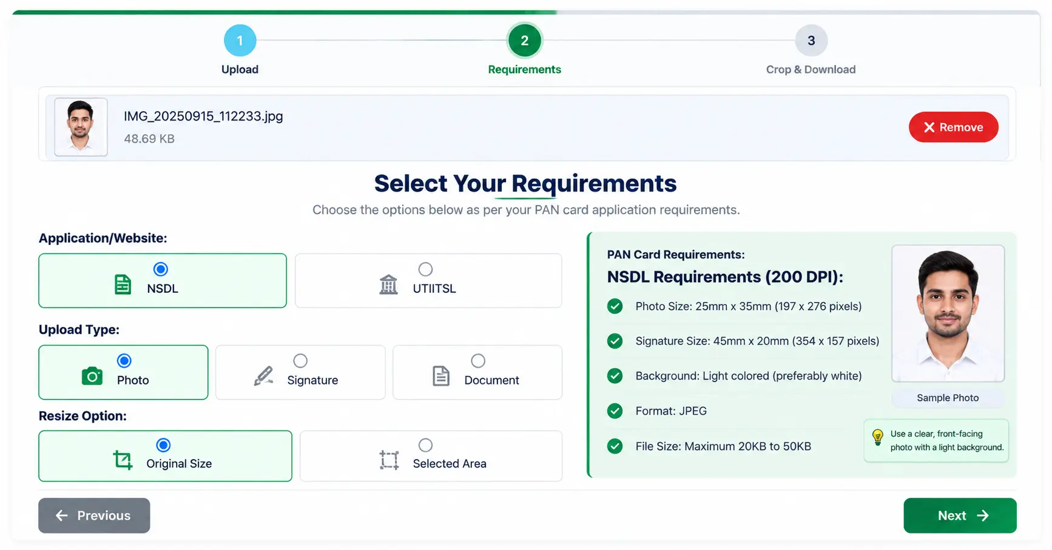Click the checkmark beside Signature Size requirement
Image resolution: width=1052 pixels, height=550 pixels.
pos(615,341)
